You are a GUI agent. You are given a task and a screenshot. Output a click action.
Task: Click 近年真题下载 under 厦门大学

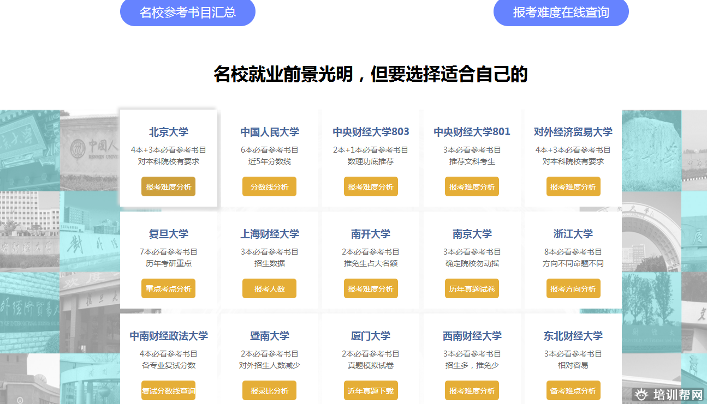(371, 390)
